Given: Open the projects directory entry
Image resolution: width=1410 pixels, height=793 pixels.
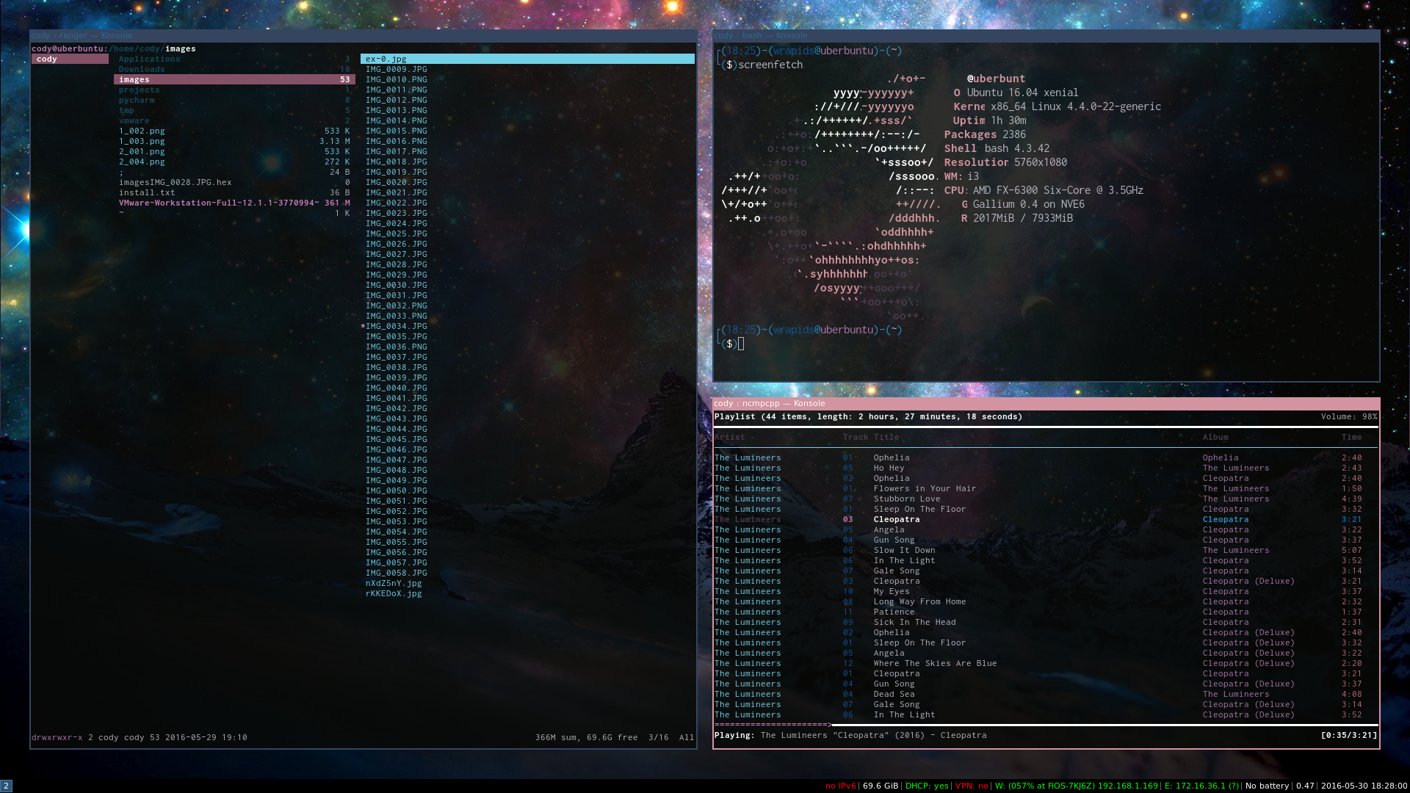Looking at the screenshot, I should pos(139,90).
